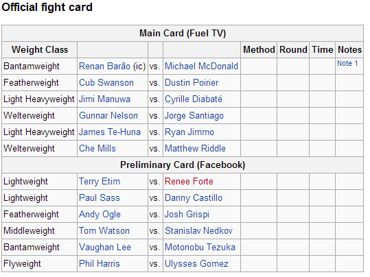The image size is (370, 277).
Task: Visit the Jorge Santiago link
Action: click(x=194, y=116)
